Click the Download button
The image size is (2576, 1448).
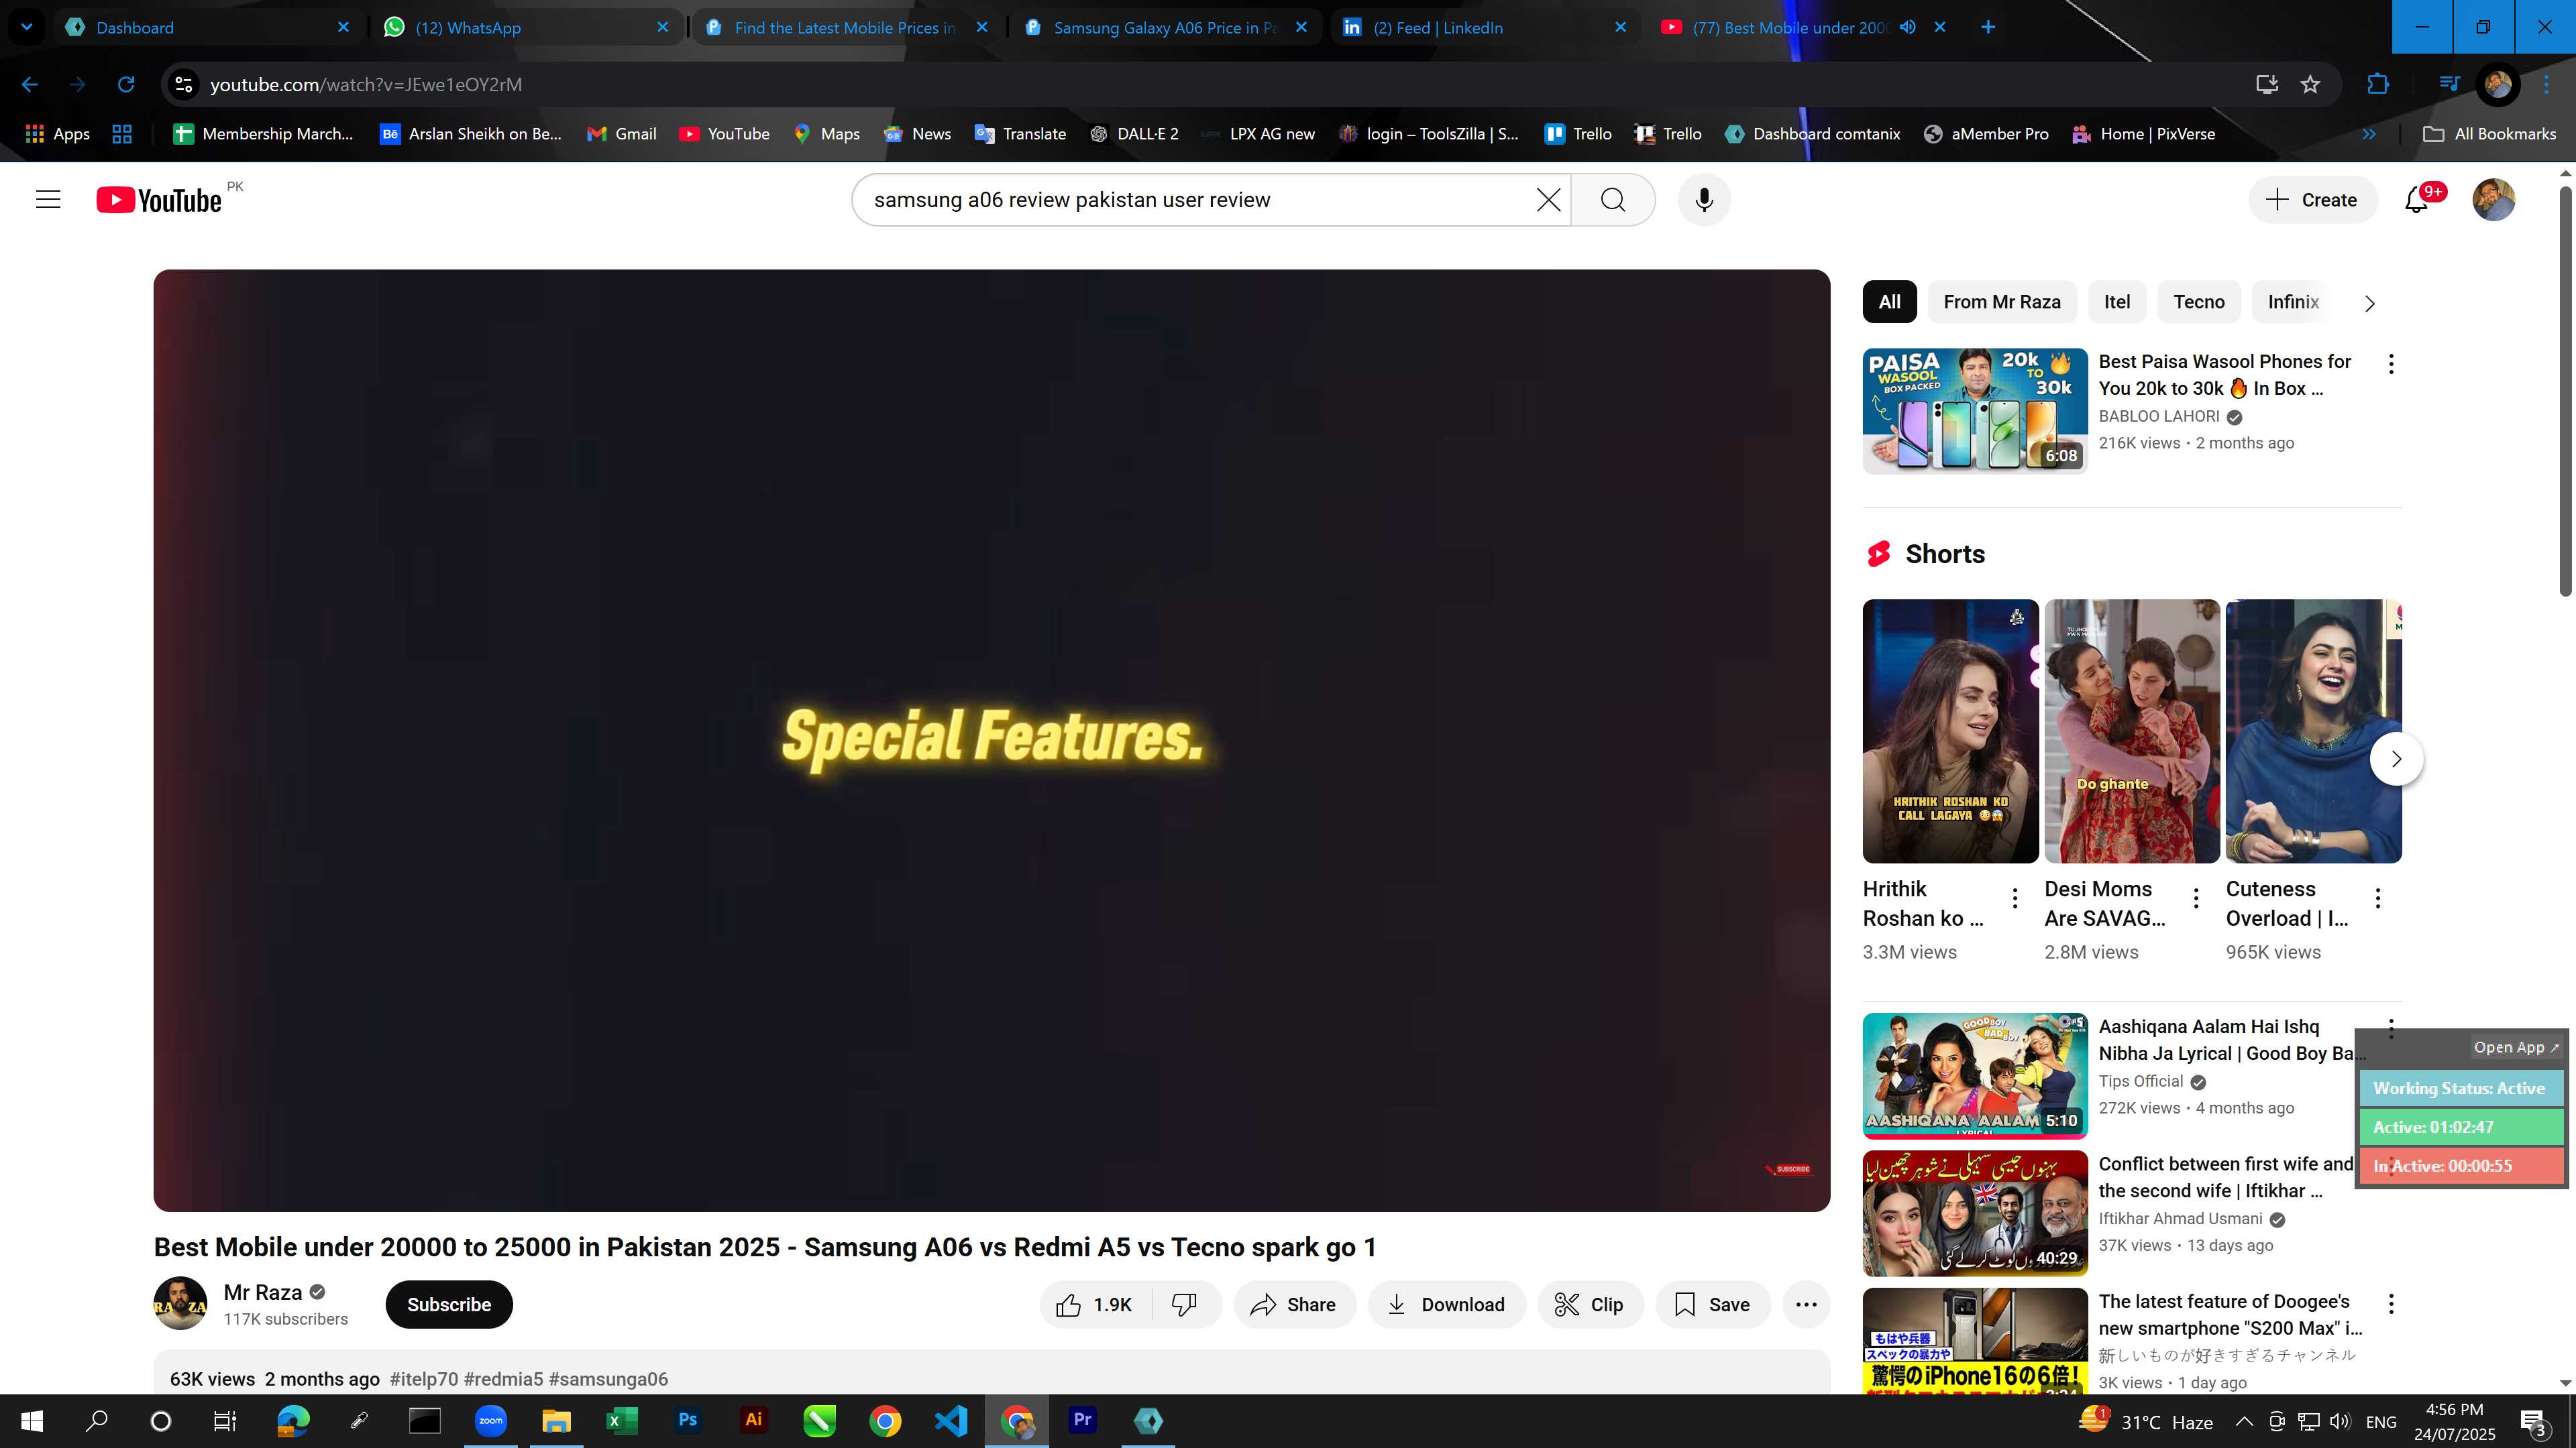[1446, 1305]
